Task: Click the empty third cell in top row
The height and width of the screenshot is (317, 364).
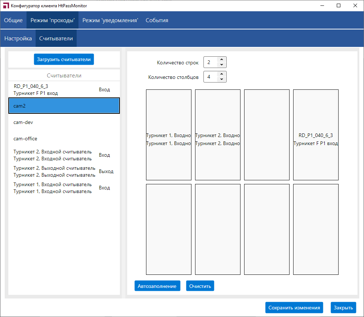Action: (267, 135)
